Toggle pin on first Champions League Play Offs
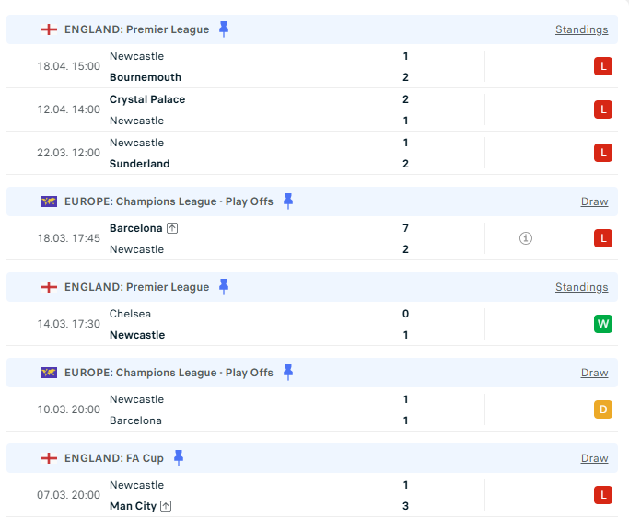This screenshot has height=518, width=629. point(288,201)
